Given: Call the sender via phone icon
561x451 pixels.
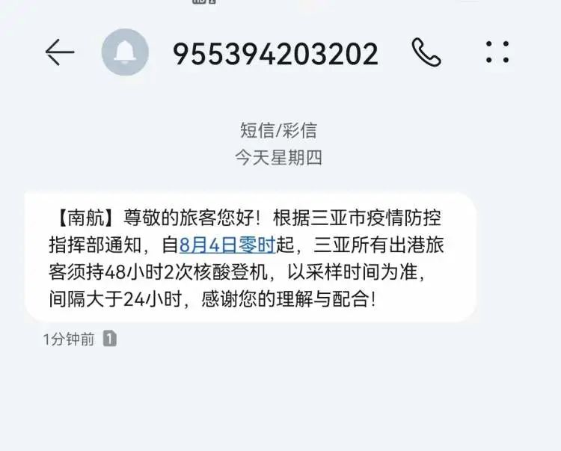Looking at the screenshot, I should click(x=426, y=52).
